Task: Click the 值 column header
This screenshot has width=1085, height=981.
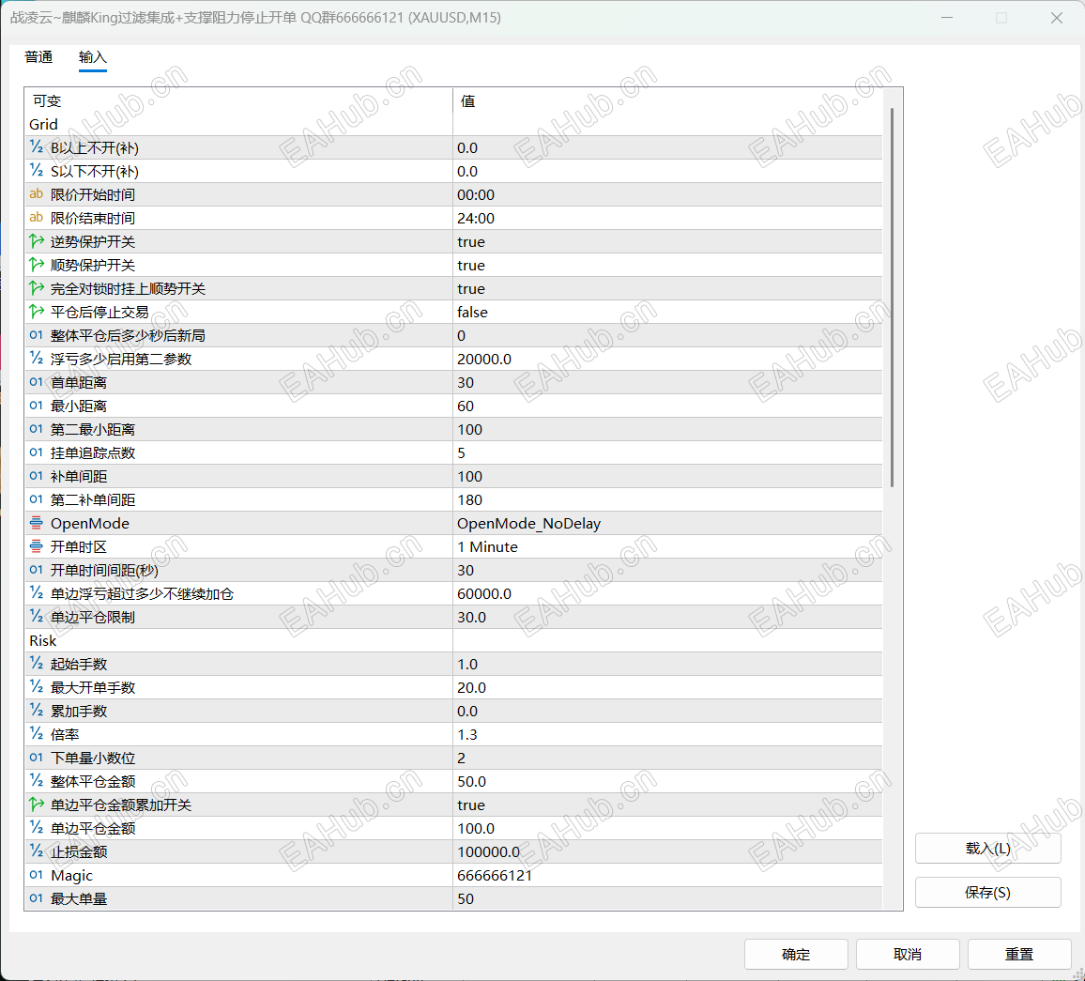Action: [667, 101]
